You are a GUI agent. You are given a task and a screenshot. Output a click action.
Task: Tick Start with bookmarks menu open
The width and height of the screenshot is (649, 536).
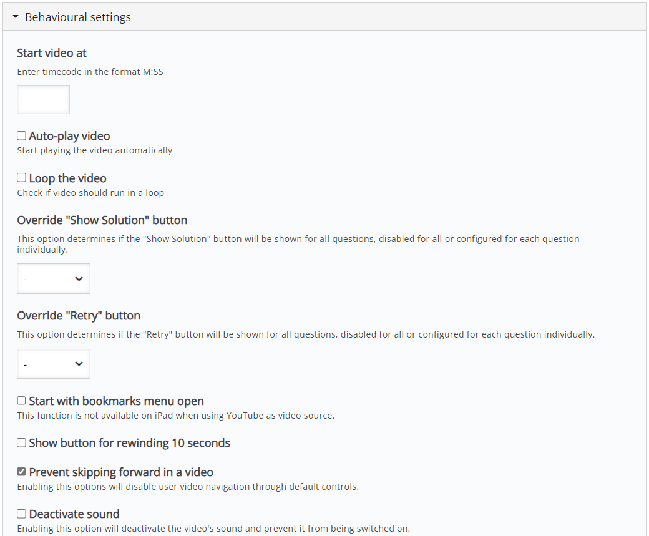tap(21, 400)
